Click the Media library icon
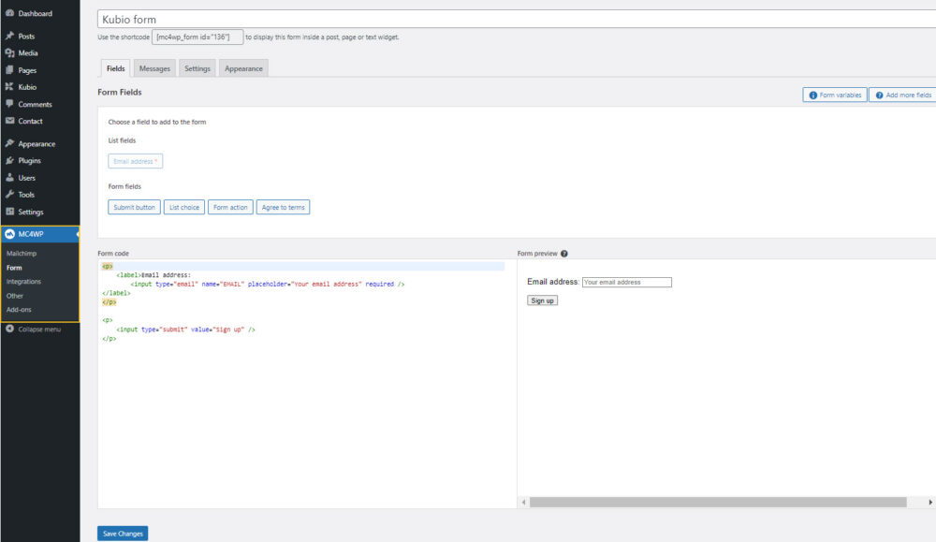 coord(9,53)
